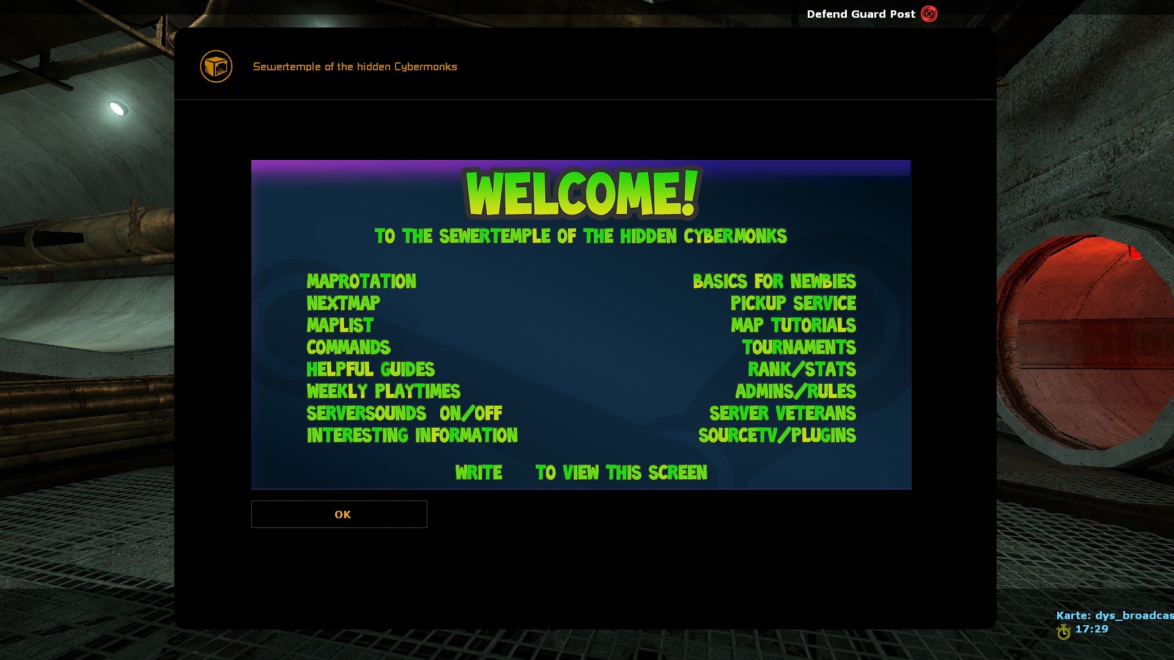
Task: Toggle SERVERSOUNDS ON/OFF
Action: pos(404,413)
